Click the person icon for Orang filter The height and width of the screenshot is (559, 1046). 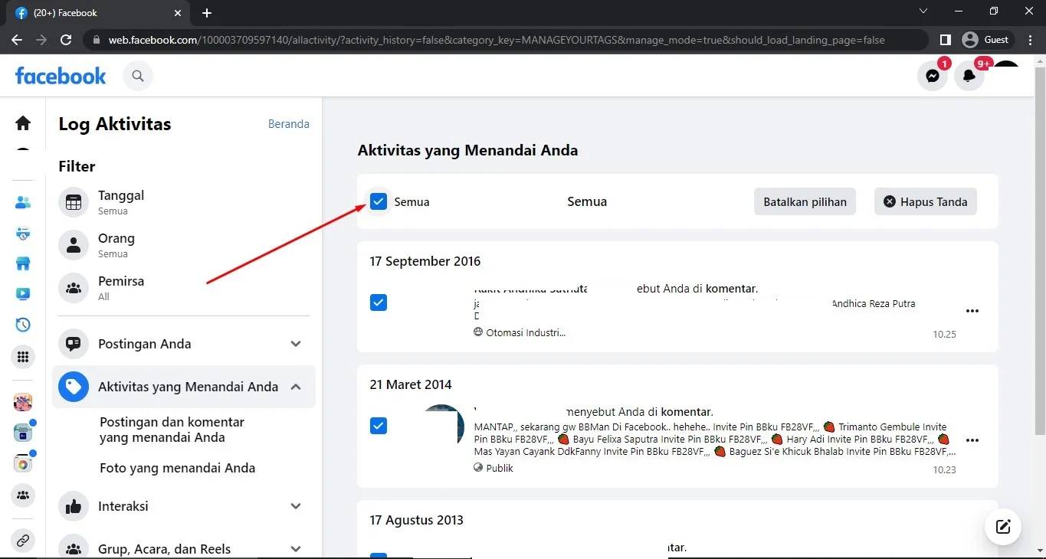point(74,245)
